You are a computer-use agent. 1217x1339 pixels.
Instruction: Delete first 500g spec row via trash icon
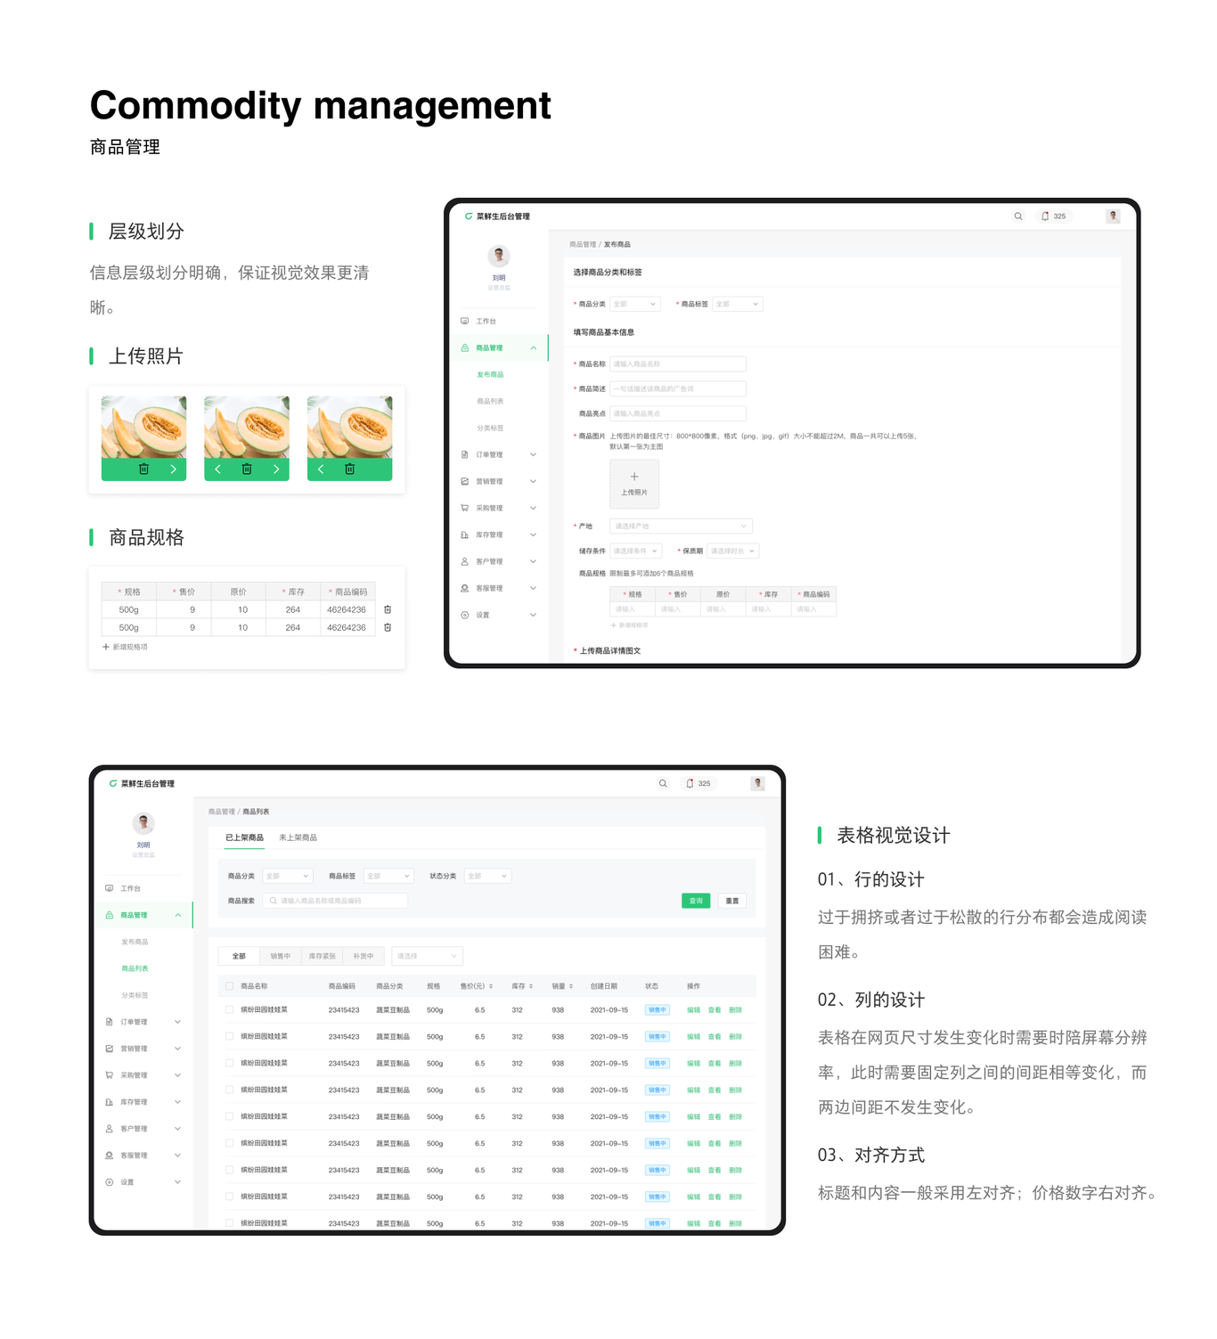click(388, 609)
